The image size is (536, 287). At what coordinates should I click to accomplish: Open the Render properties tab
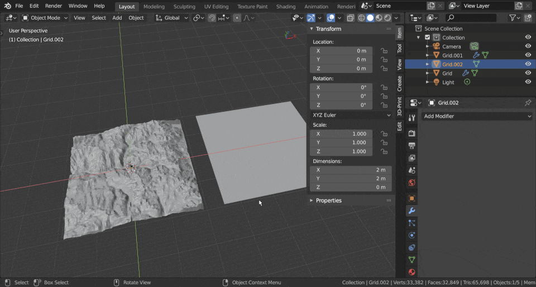[x=412, y=133]
